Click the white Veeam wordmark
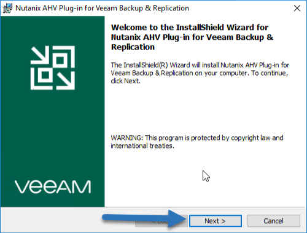The image size is (307, 233). (x=53, y=187)
